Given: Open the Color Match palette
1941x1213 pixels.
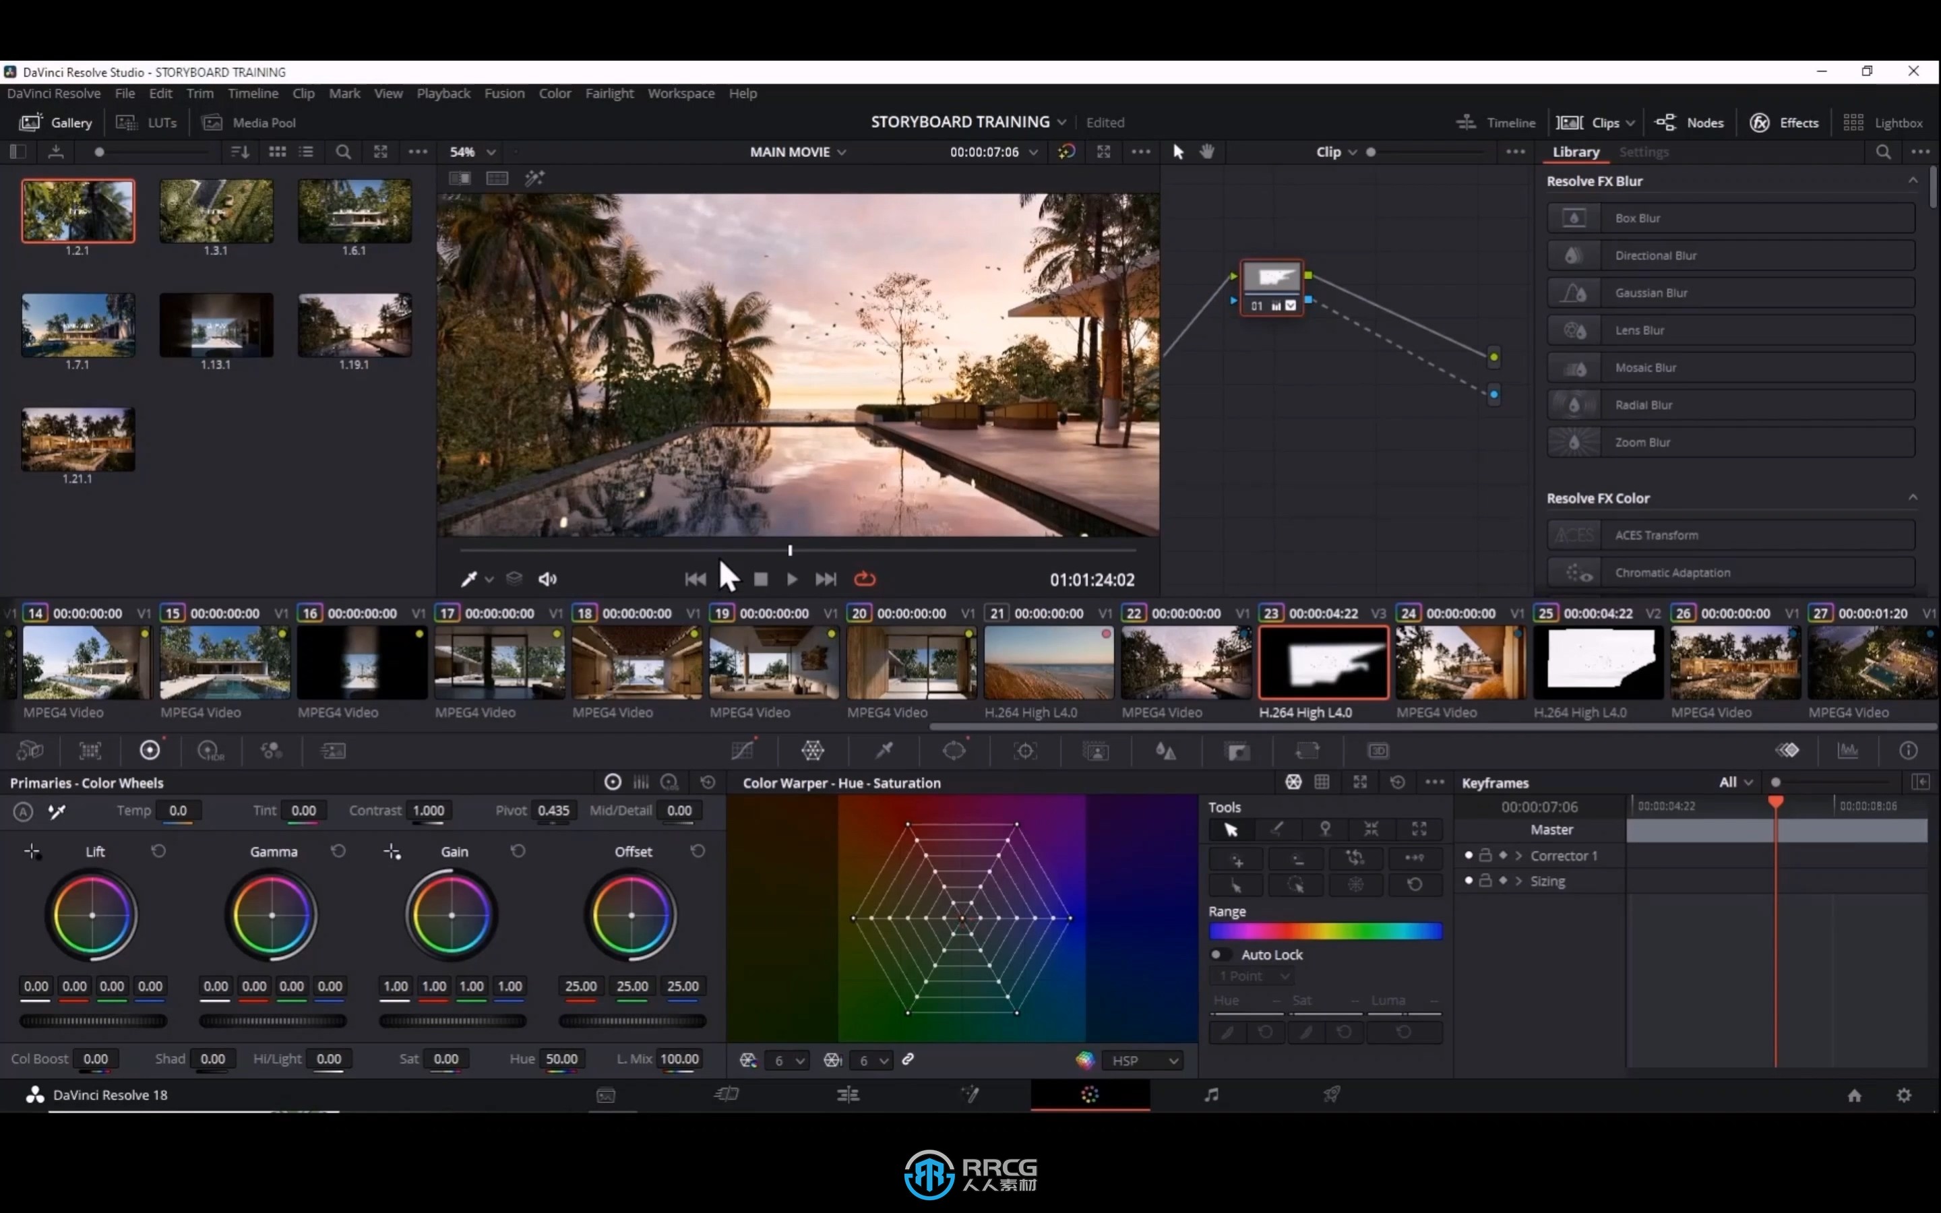Looking at the screenshot, I should [90, 751].
